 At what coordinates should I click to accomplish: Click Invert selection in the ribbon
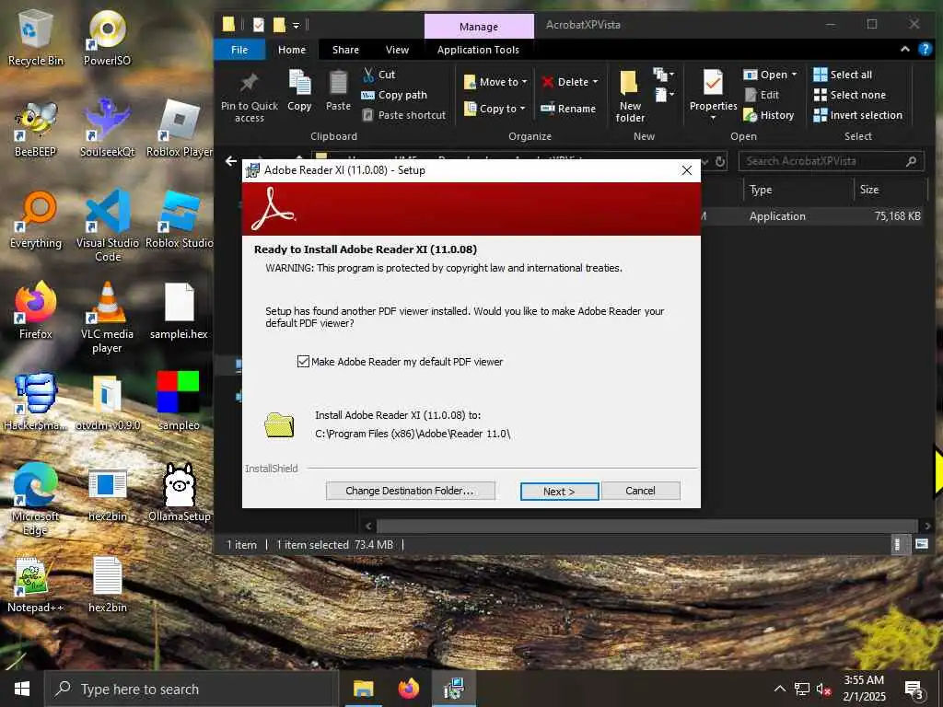pos(857,115)
